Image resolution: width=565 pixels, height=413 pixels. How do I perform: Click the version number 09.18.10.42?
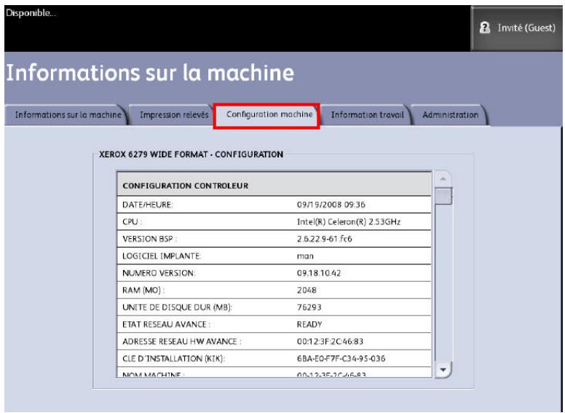(x=318, y=273)
